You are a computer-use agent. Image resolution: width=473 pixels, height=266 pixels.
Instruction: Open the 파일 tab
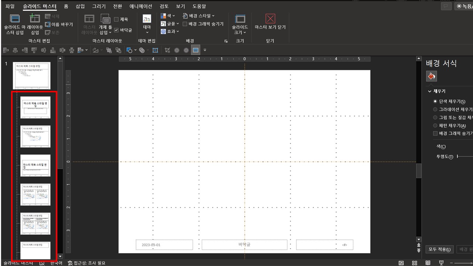point(10,6)
